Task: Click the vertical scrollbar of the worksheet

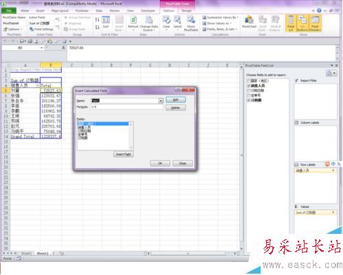Action: pos(241,156)
